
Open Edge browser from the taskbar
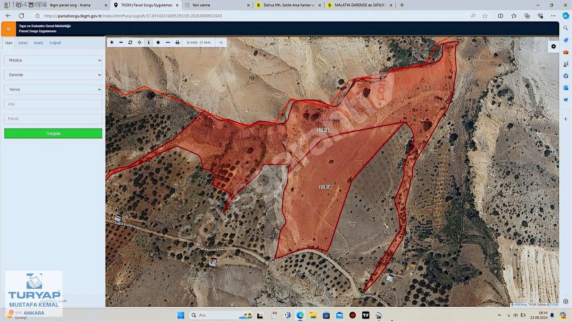(x=300, y=315)
